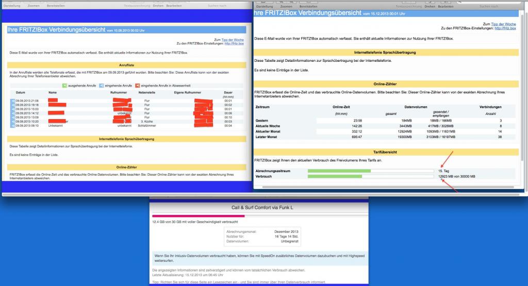The width and height of the screenshot is (528, 286).
Task: Click call icon of the 09.09.2013 14:12 row
Action: tap(12, 113)
